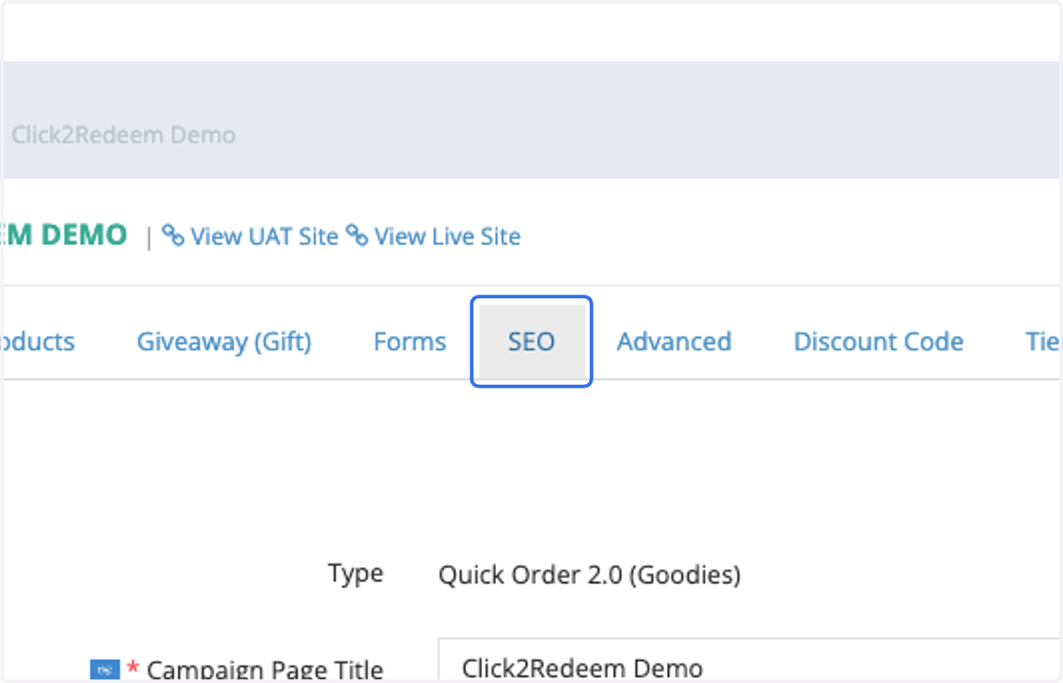The width and height of the screenshot is (1063, 683).
Task: Open the Giveaway (Gift) tab
Action: click(224, 341)
